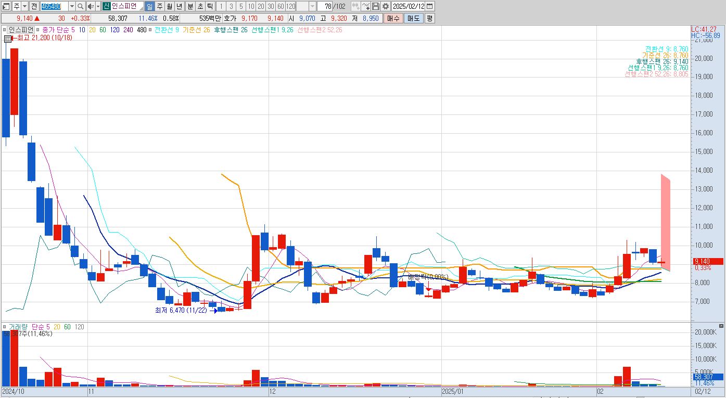Click the data grid icon near 최고 label
This screenshot has width=726, height=398.
point(7,38)
